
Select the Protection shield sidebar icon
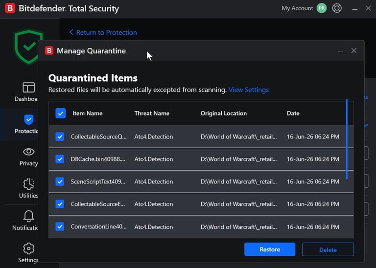coord(28,119)
